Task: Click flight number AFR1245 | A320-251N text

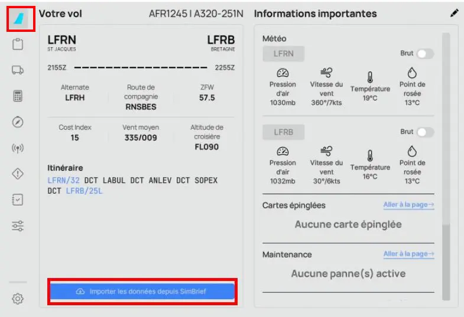Action: coord(196,14)
